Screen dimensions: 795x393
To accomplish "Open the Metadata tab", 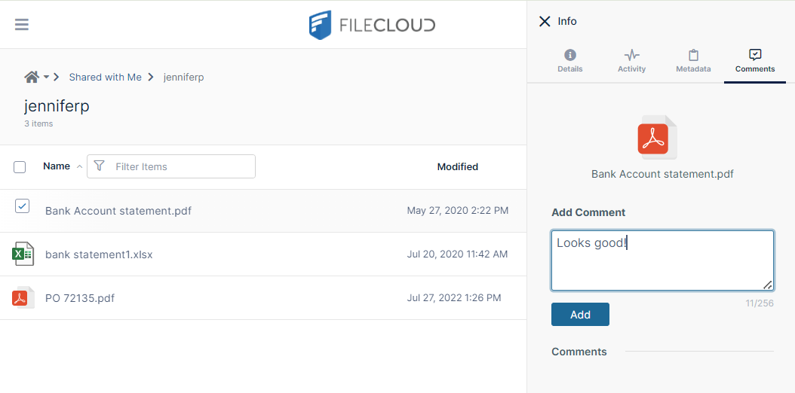I will [693, 61].
